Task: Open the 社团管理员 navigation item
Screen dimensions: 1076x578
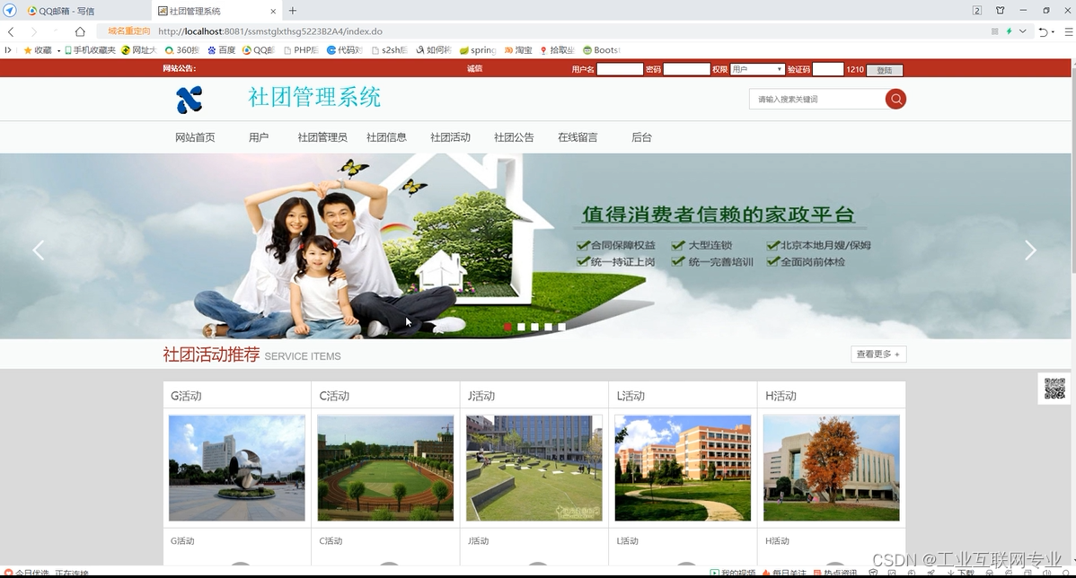Action: click(x=322, y=137)
